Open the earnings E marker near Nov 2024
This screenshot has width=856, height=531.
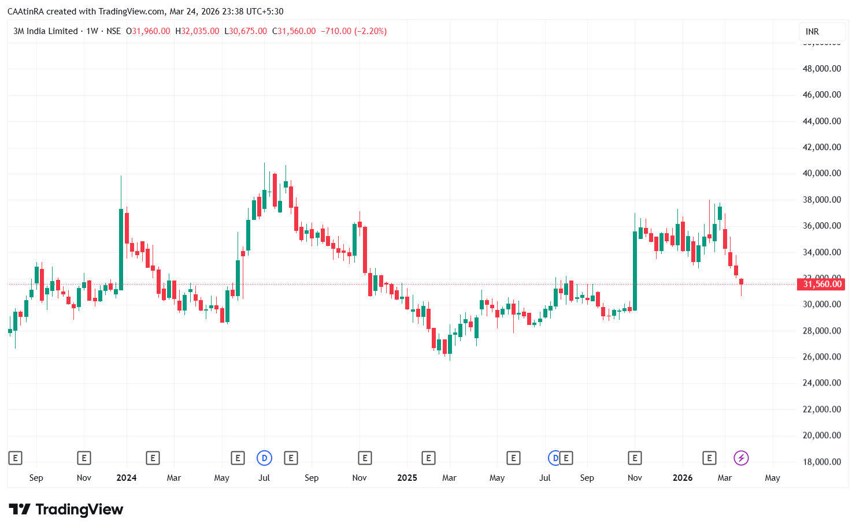pyautogui.click(x=365, y=458)
